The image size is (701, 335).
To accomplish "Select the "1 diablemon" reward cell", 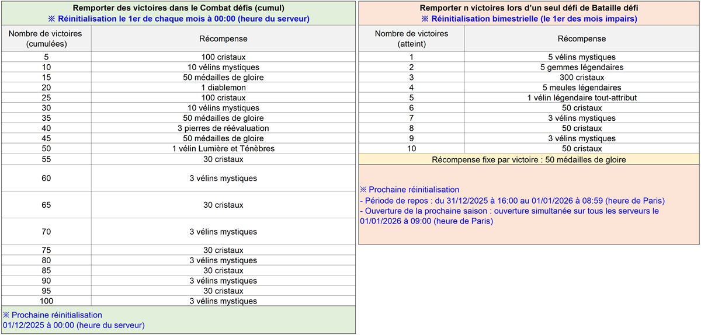I will coord(223,88).
